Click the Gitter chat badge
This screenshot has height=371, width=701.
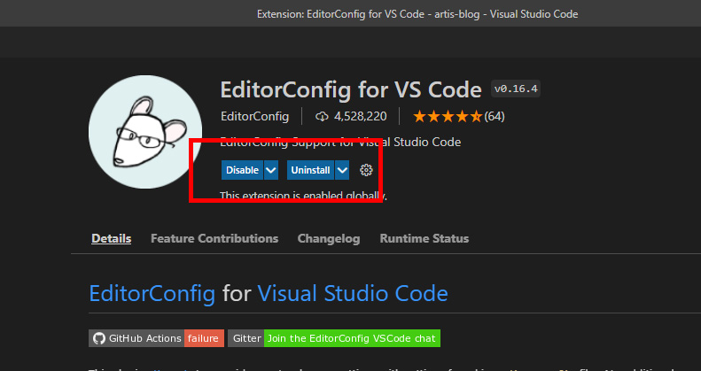pyautogui.click(x=334, y=338)
